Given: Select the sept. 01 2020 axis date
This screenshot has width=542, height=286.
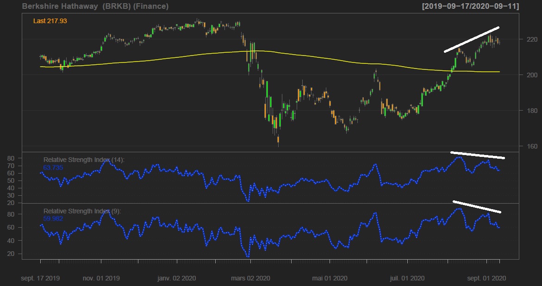Looking at the screenshot, I should coord(486,279).
